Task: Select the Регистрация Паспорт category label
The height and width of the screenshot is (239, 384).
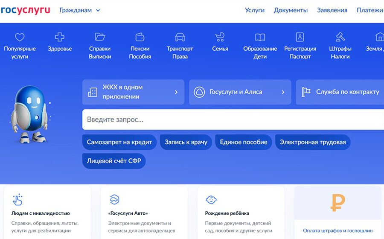Action: (300, 52)
